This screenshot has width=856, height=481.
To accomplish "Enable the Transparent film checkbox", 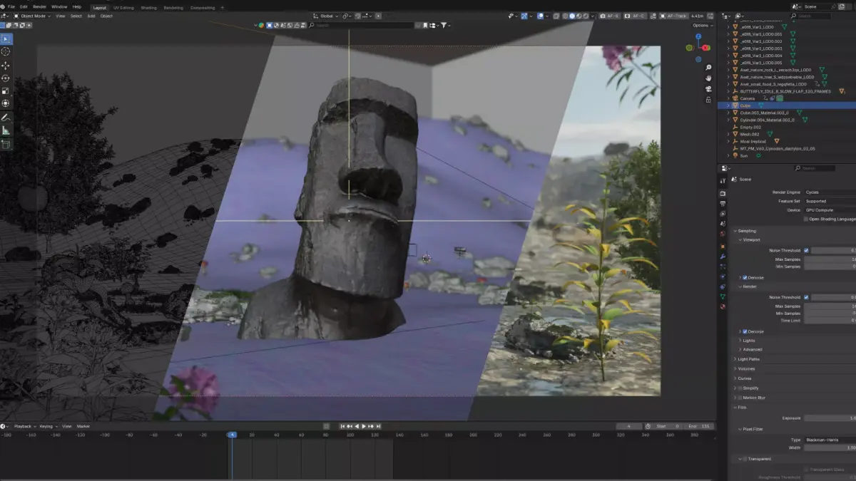I will point(745,459).
